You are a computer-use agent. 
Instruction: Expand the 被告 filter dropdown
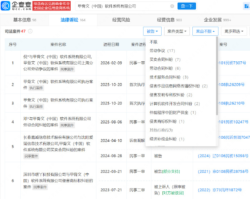pyautogui.click(x=152, y=31)
